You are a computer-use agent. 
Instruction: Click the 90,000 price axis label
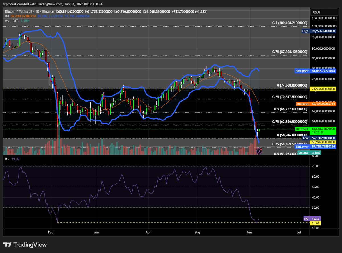323,48
